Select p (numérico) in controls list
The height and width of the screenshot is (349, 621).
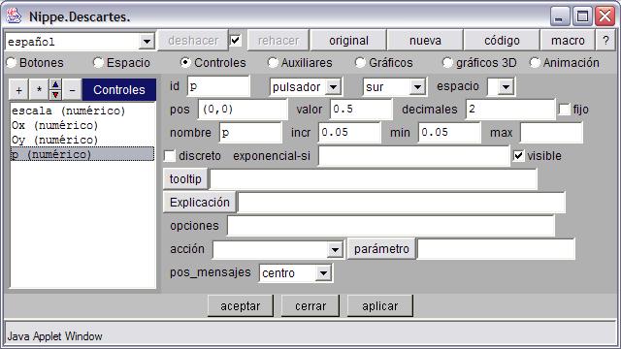(x=82, y=154)
